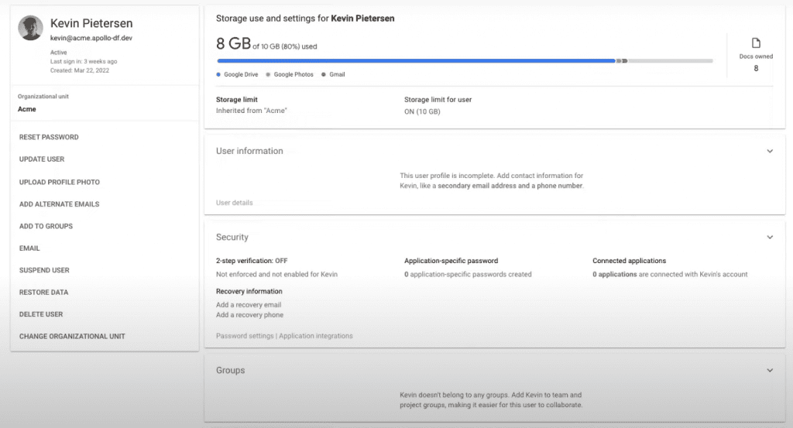Click the EMAIL action
This screenshot has width=793, height=428.
pos(29,248)
